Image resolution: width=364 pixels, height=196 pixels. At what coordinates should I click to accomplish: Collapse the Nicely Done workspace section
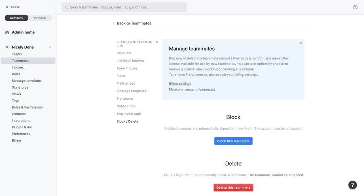(50, 47)
